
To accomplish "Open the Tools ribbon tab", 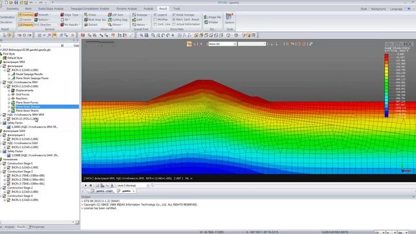I will [x=176, y=8].
